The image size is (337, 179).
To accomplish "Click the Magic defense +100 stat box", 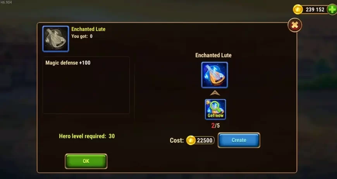I will pyautogui.click(x=86, y=85).
